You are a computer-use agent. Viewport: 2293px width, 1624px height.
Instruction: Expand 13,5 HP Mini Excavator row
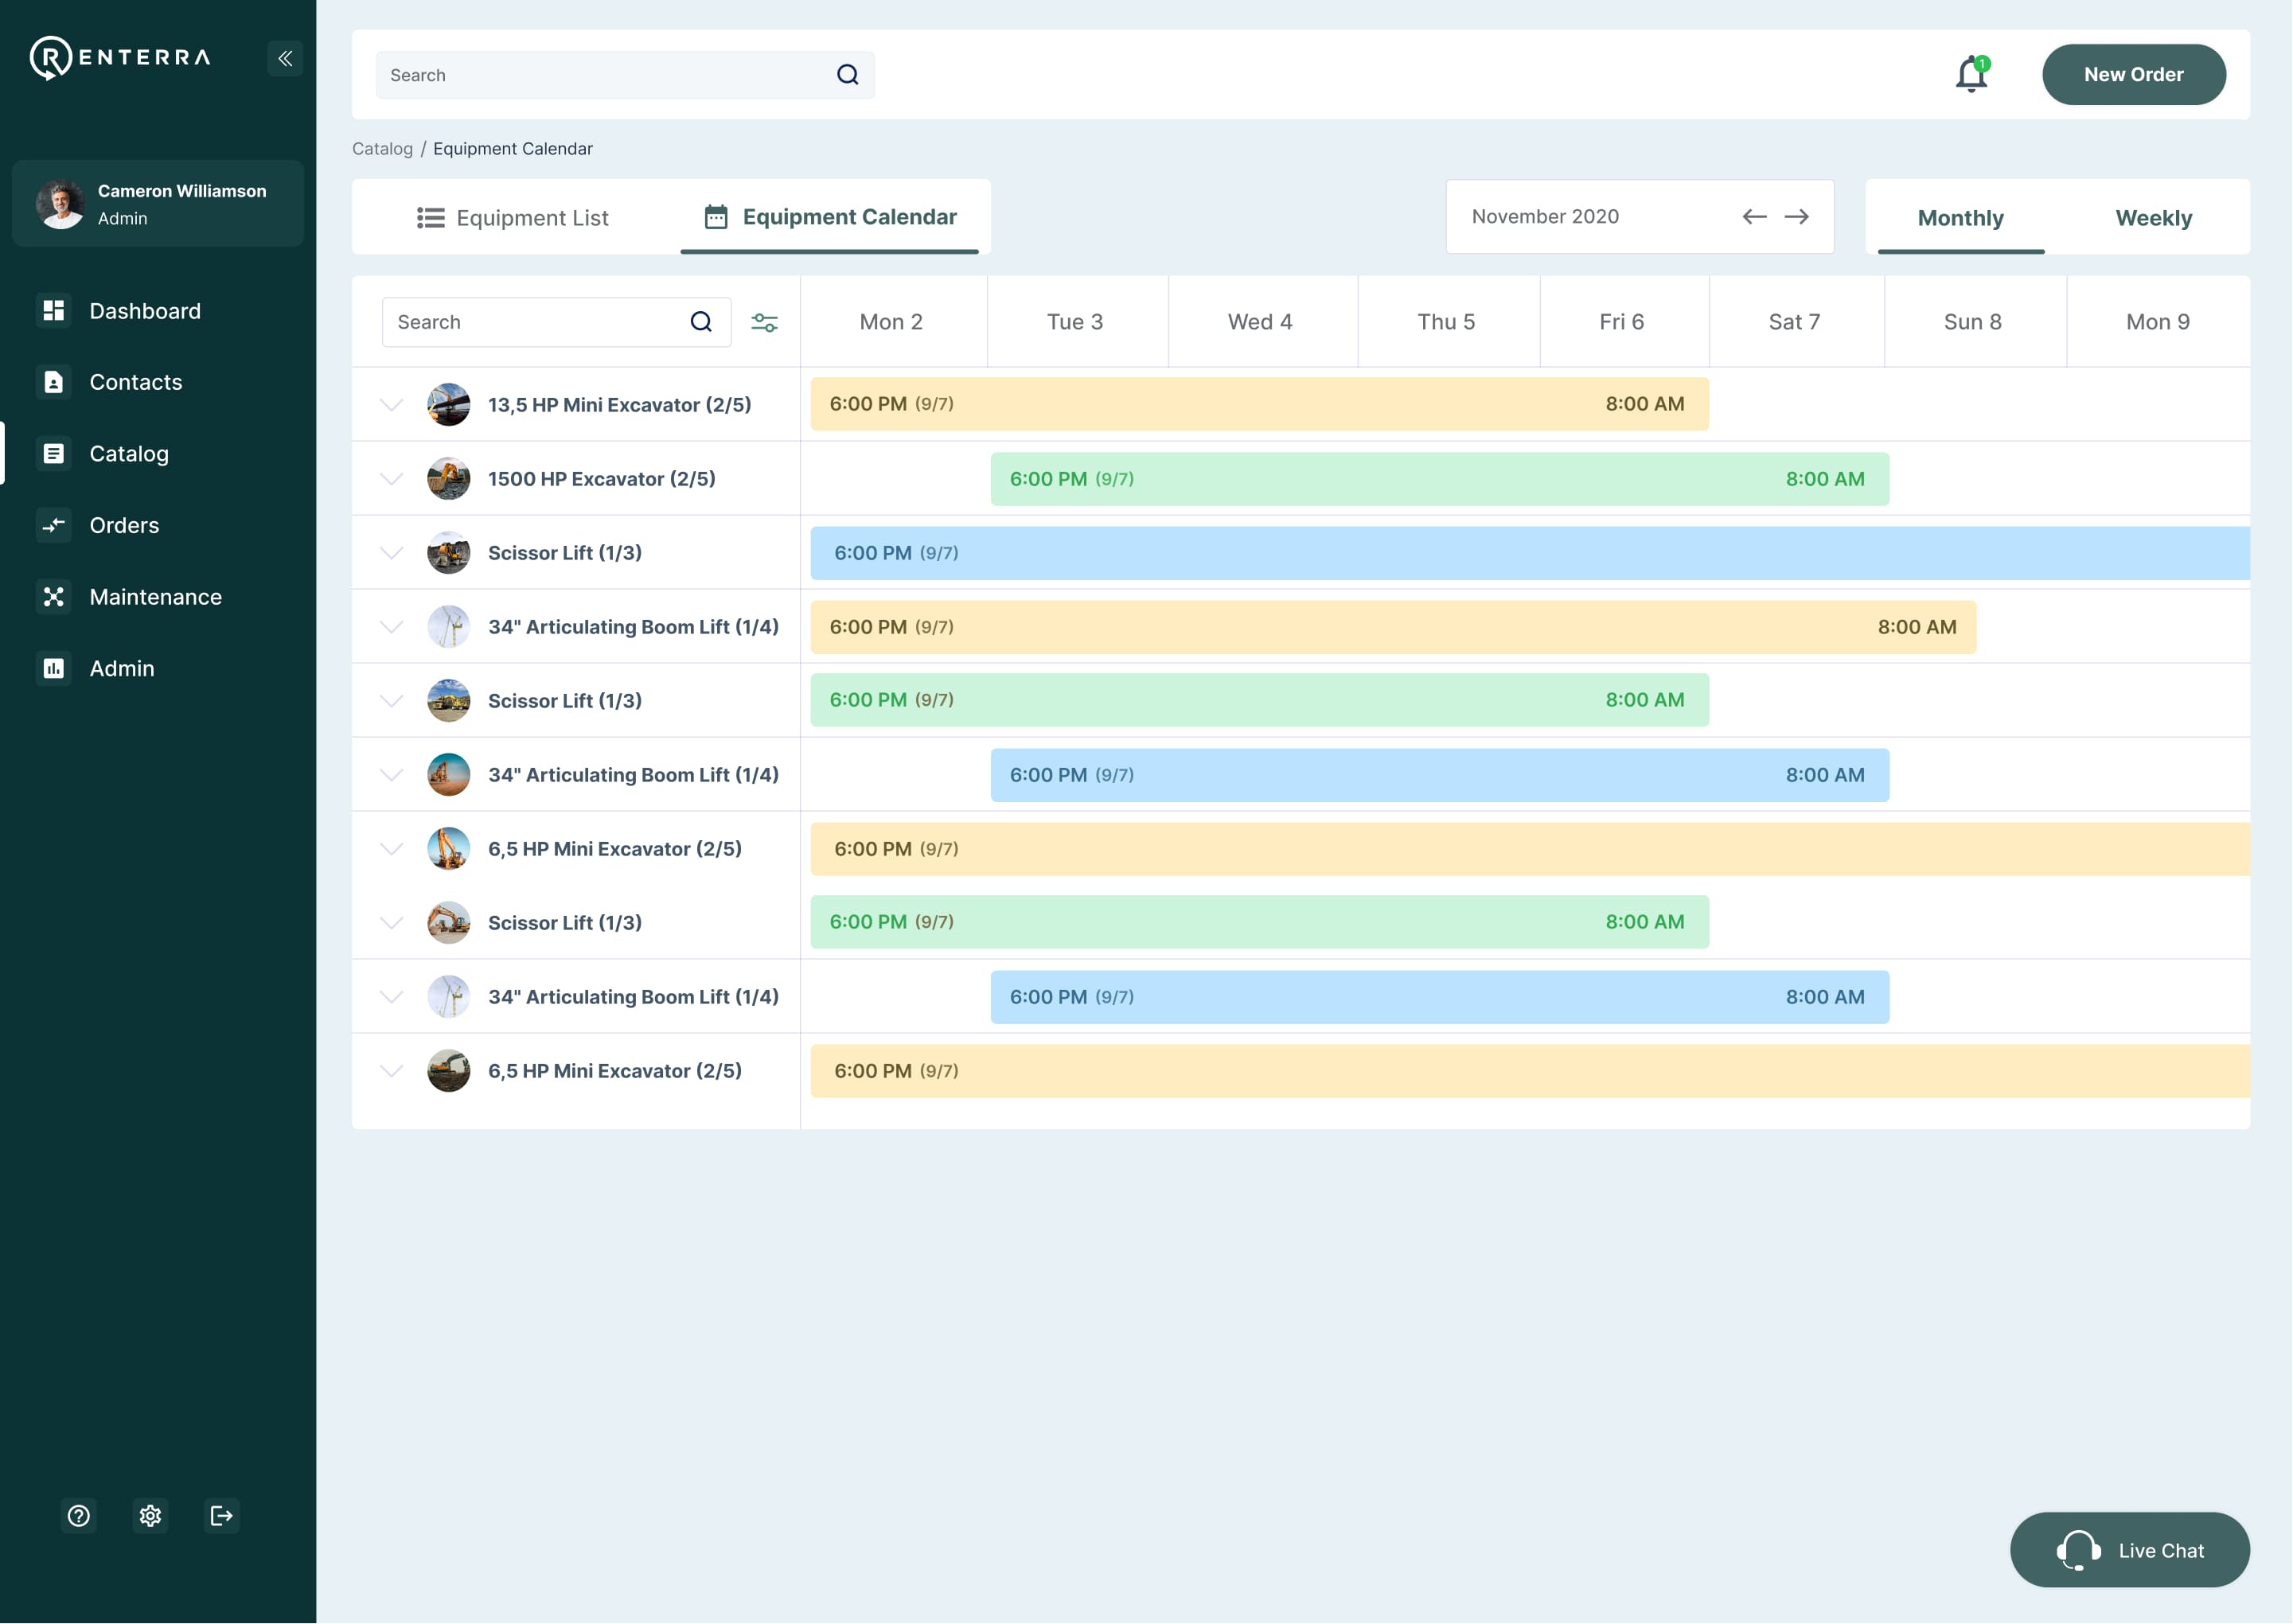pyautogui.click(x=392, y=405)
